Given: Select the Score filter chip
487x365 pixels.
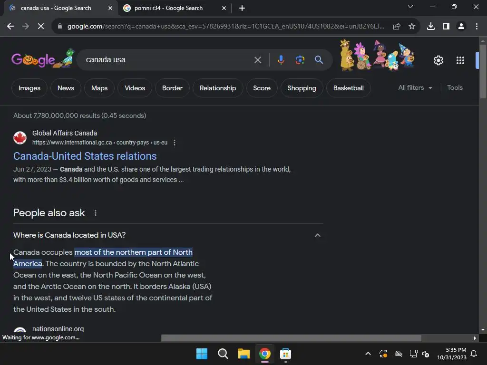Looking at the screenshot, I should [262, 88].
